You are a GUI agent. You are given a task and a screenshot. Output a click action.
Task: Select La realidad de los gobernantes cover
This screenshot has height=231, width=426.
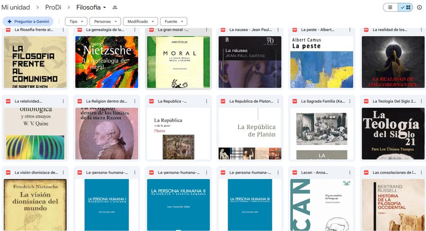[393, 62]
